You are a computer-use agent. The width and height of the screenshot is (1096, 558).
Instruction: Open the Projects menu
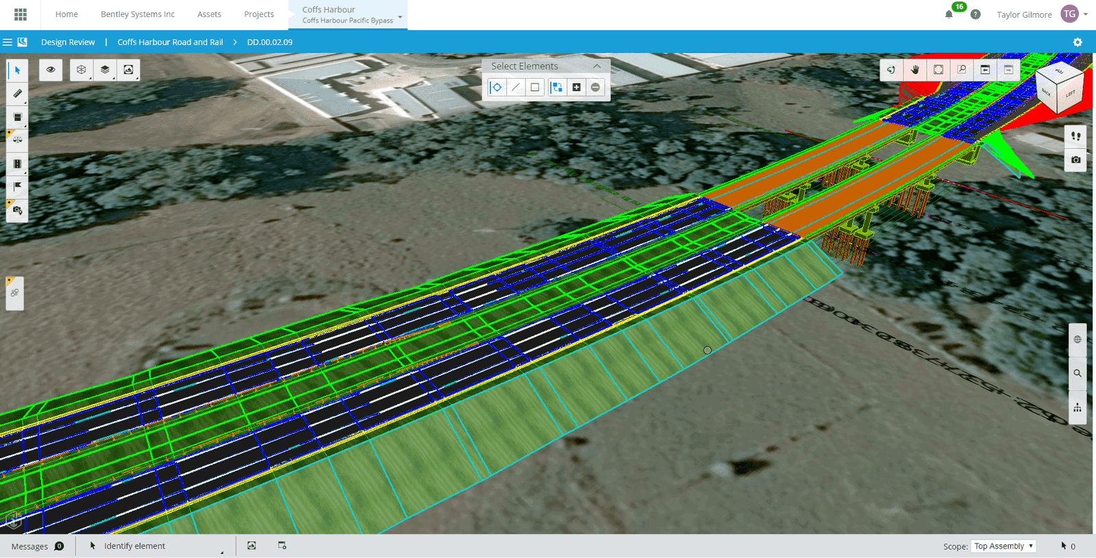259,14
